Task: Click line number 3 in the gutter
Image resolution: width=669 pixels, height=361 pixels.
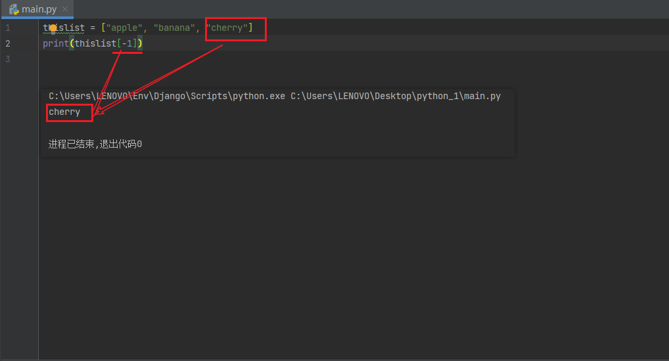Action: click(x=8, y=59)
